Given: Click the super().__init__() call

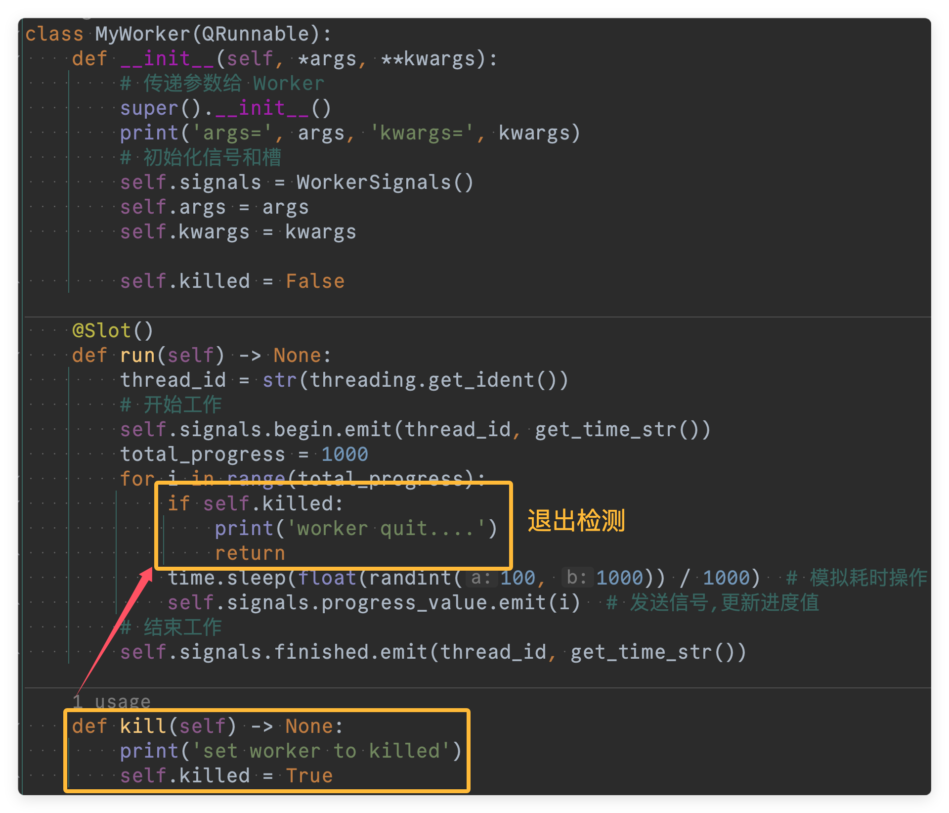Looking at the screenshot, I should click(x=225, y=108).
